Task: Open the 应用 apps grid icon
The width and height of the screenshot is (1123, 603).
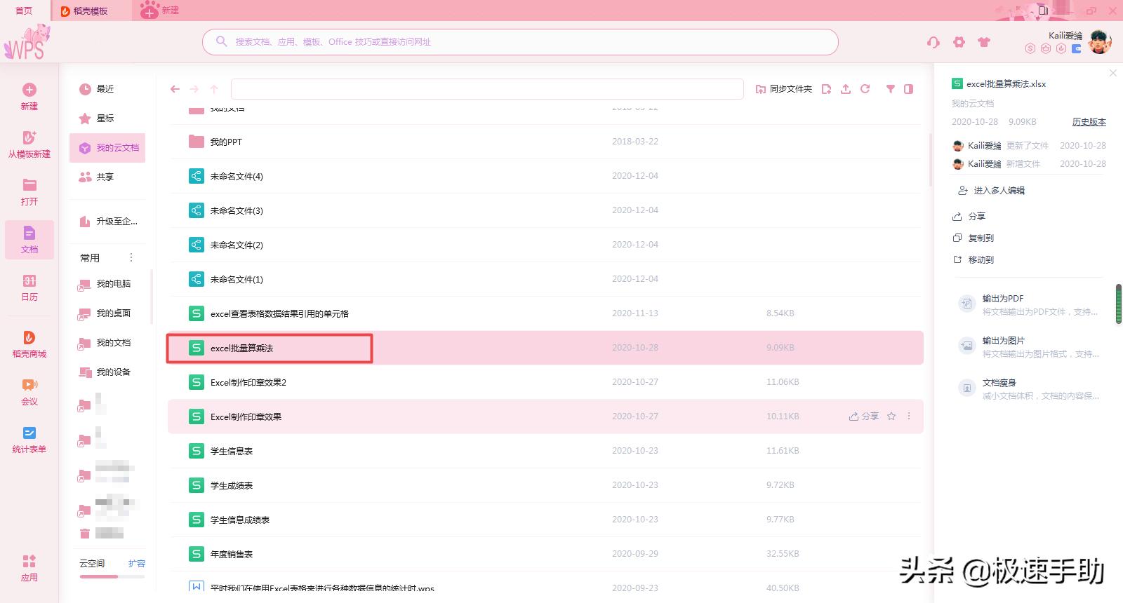Action: (x=29, y=561)
